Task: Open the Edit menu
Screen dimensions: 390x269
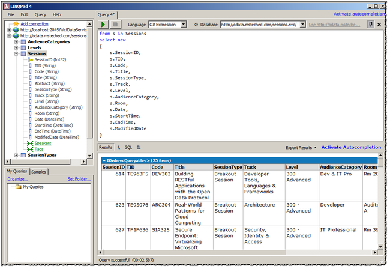Action: pos(24,14)
